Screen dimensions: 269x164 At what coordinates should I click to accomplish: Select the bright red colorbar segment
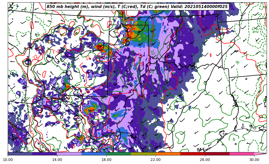pos(192,154)
